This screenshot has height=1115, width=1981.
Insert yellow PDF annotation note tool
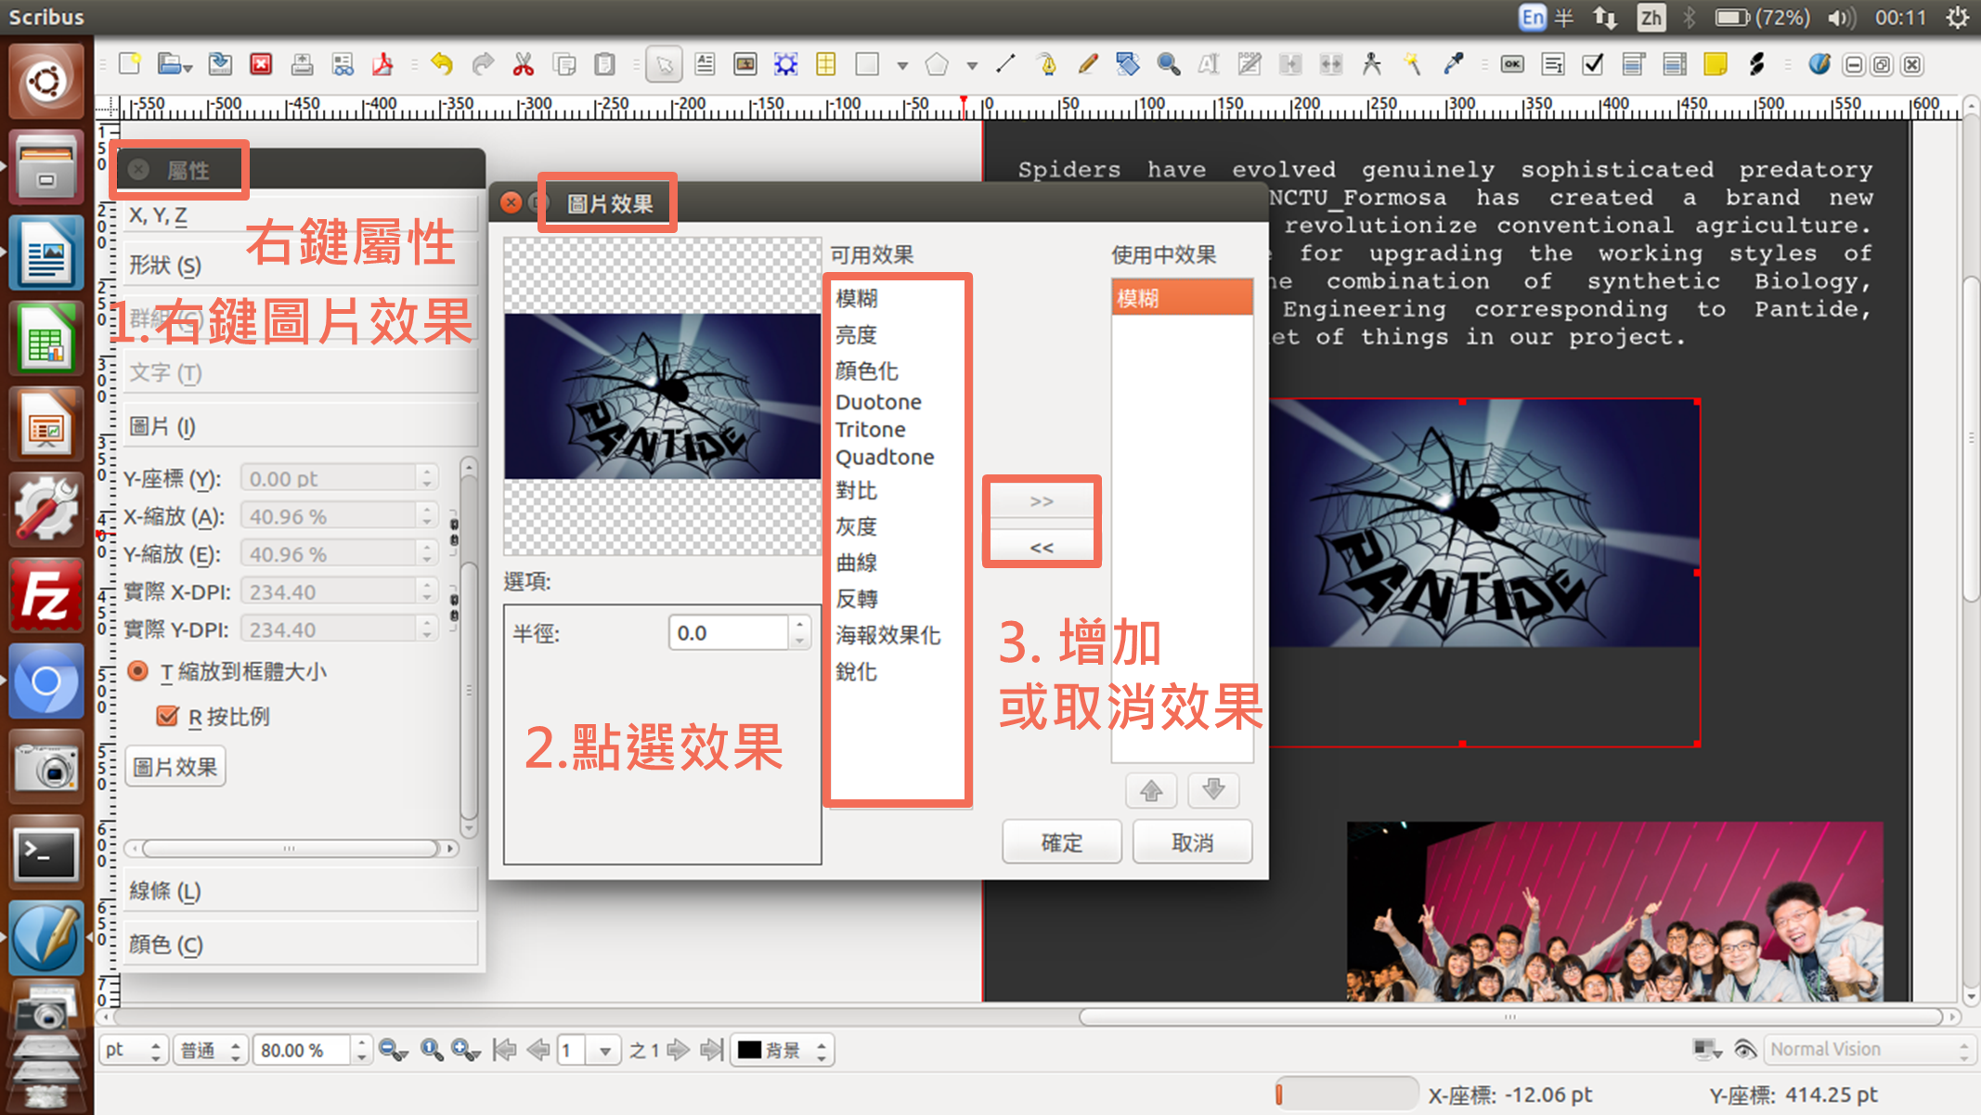[1715, 64]
